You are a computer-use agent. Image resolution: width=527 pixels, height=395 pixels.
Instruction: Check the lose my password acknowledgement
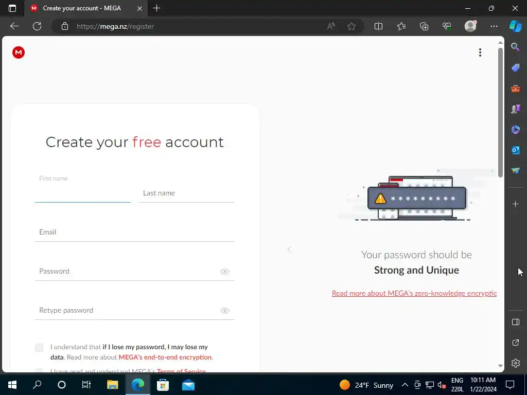pos(39,347)
